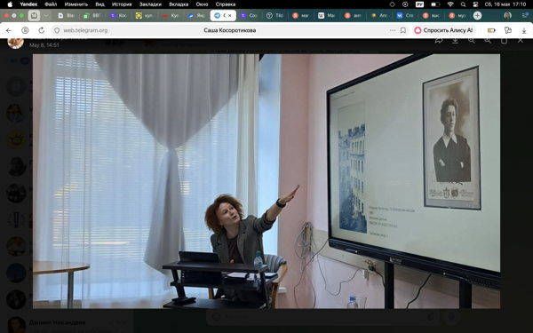Open Control Center in the menu bar
Image resolution: width=533 pixels, height=333 pixels.
[x=475, y=4]
